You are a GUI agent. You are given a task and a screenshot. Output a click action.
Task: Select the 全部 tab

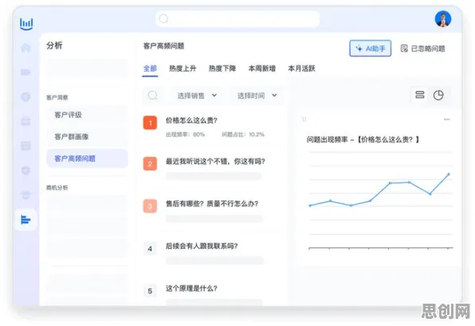tap(150, 69)
